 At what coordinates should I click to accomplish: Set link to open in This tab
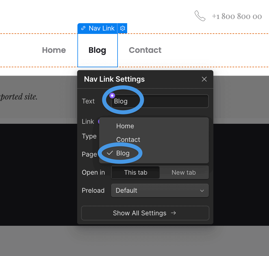tap(136, 172)
